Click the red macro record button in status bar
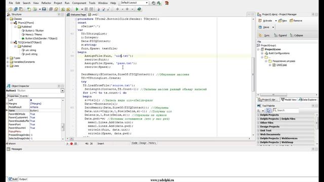The height and width of the screenshot is (182, 324). click(x=71, y=144)
